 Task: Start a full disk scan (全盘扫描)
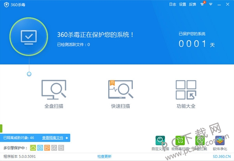(54, 94)
